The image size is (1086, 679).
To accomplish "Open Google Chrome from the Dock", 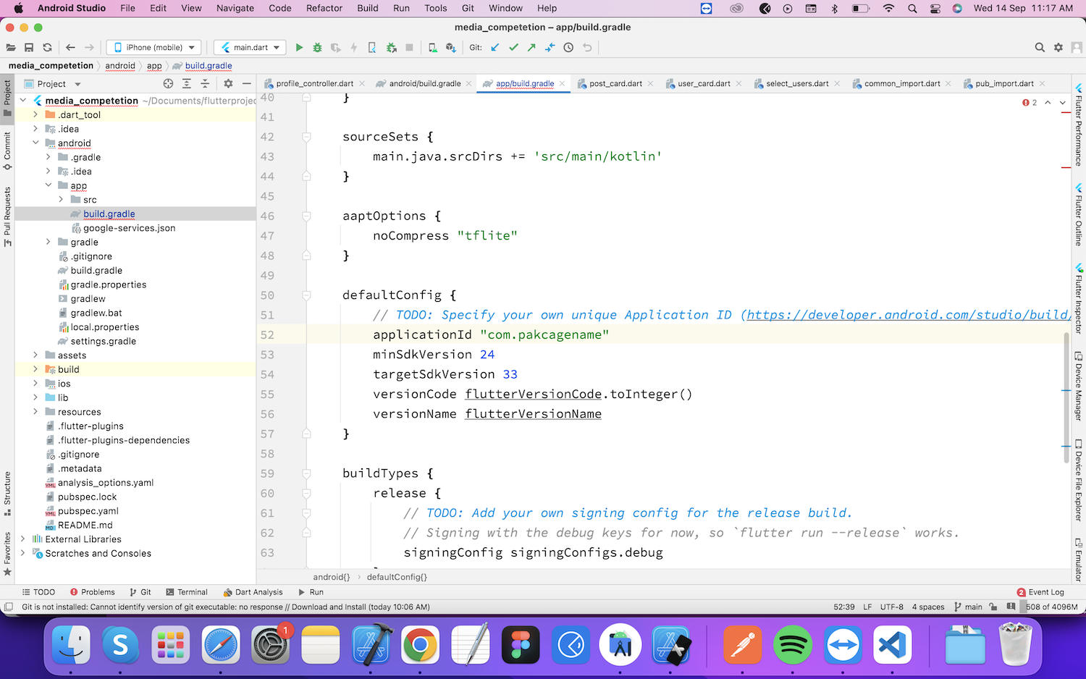I will [420, 644].
